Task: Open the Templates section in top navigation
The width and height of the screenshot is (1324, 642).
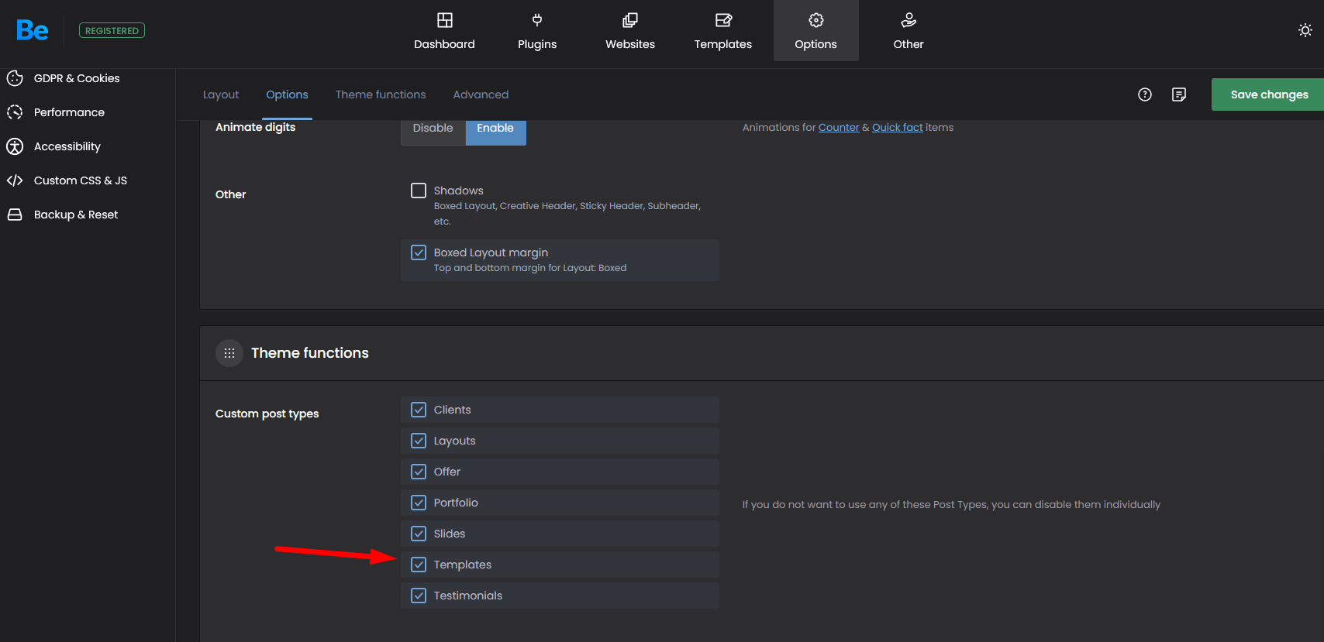Action: tap(722, 31)
